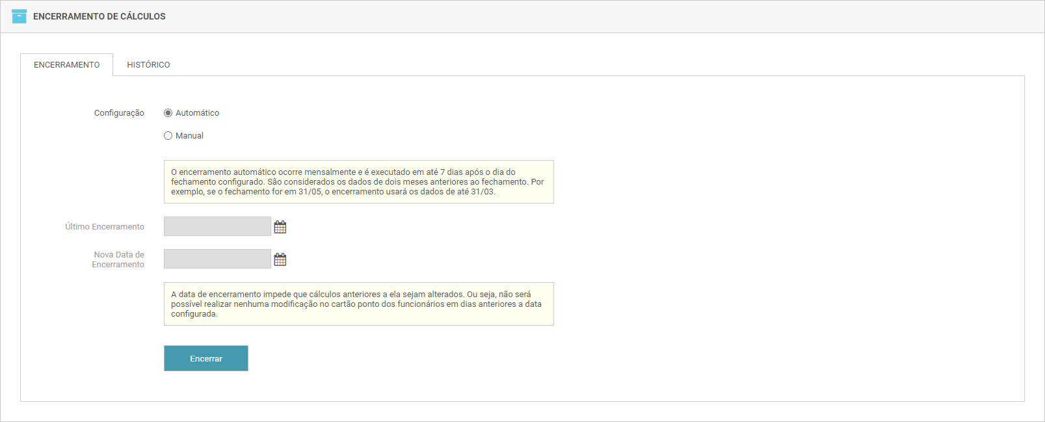Viewport: 1045px width, 422px height.
Task: Click the Nova Data de Encerramento field
Action: (217, 259)
